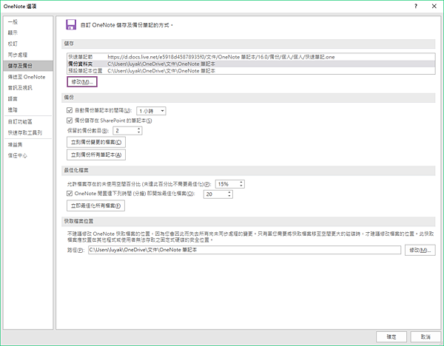Open 快速存取工具列 settings
The height and width of the screenshot is (346, 444).
tap(28, 132)
